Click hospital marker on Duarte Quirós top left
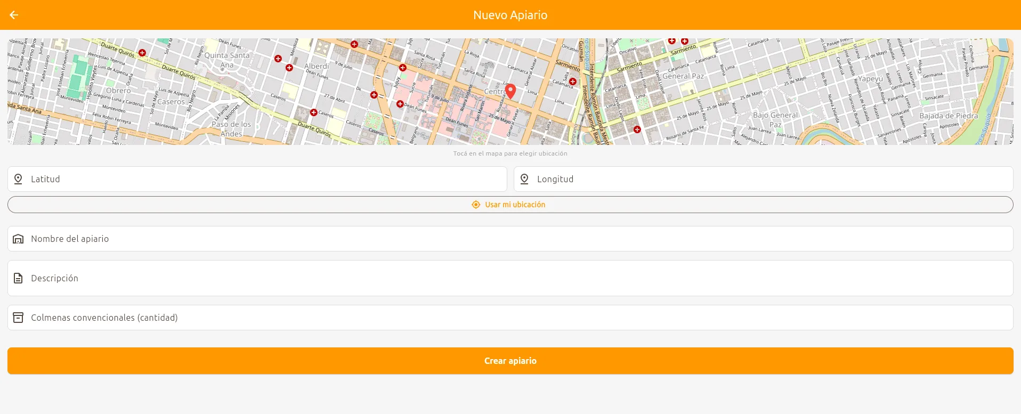The width and height of the screenshot is (1021, 414). click(142, 53)
